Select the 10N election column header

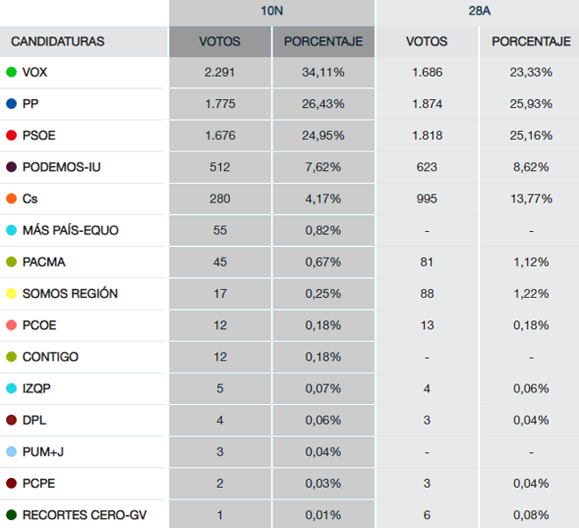pos(272,12)
